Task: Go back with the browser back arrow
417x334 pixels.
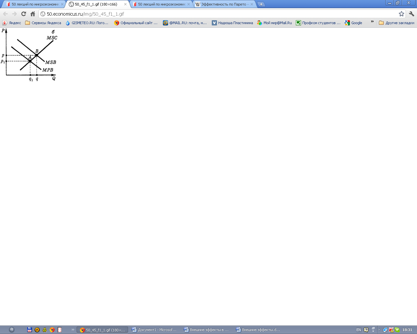Action: [6, 14]
